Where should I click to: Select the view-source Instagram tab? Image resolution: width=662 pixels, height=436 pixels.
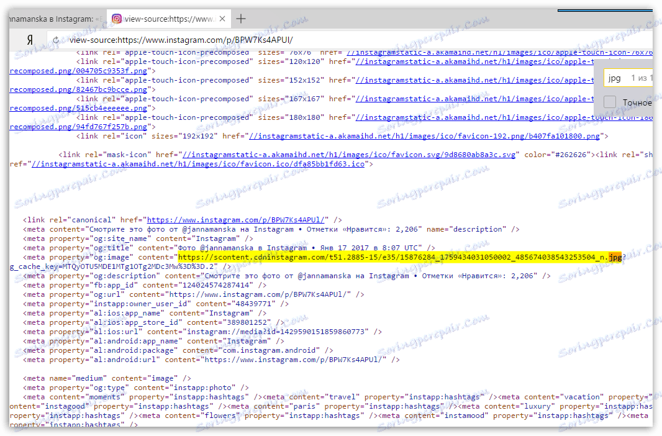(x=169, y=19)
